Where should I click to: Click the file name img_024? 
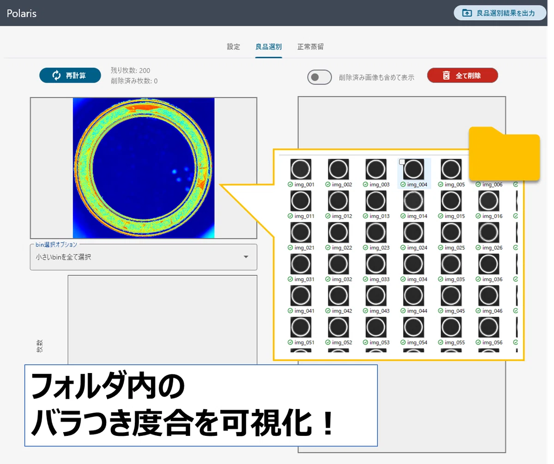[x=417, y=248]
